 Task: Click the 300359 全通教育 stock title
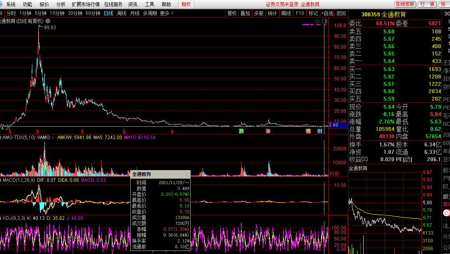[384, 14]
